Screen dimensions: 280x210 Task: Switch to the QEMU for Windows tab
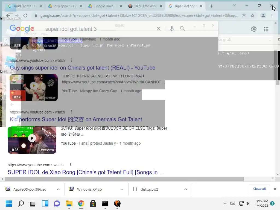145,6
